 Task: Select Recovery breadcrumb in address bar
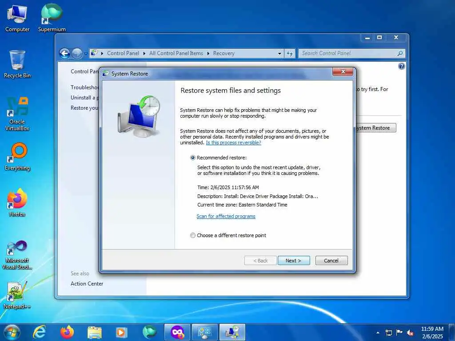click(224, 53)
